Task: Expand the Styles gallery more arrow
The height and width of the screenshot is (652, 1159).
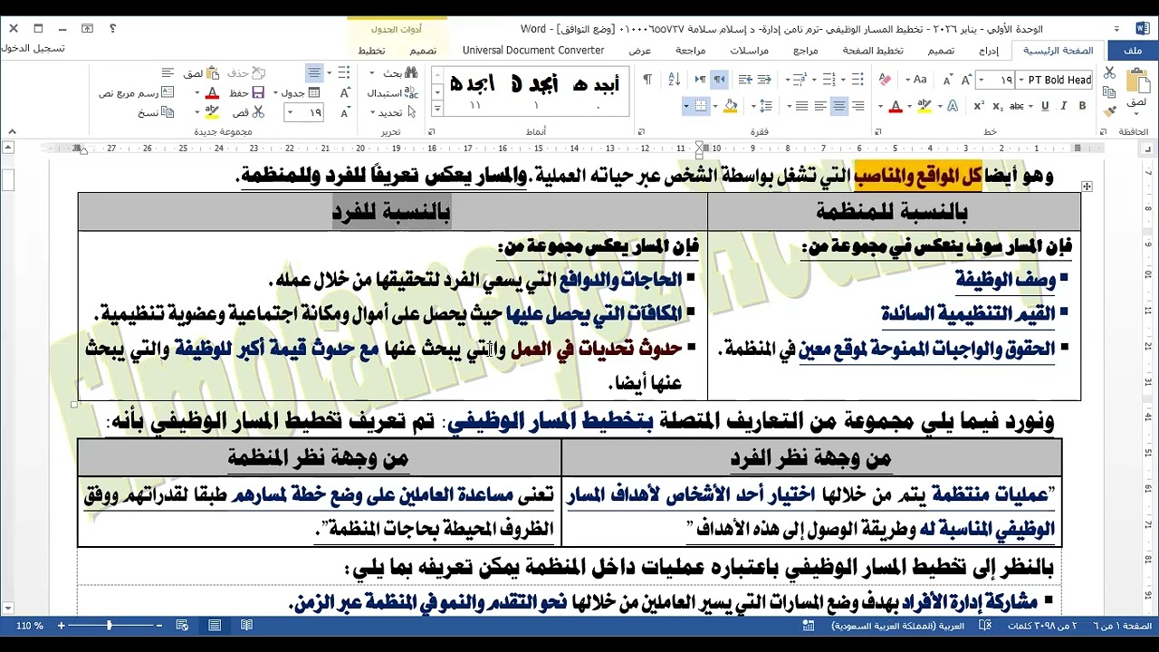Action: point(438,107)
